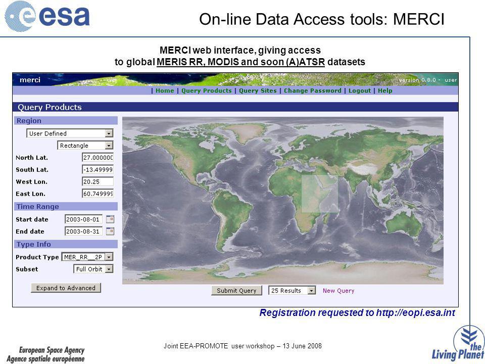Click the http://eopi.esa.int registration URL

[x=415, y=312]
